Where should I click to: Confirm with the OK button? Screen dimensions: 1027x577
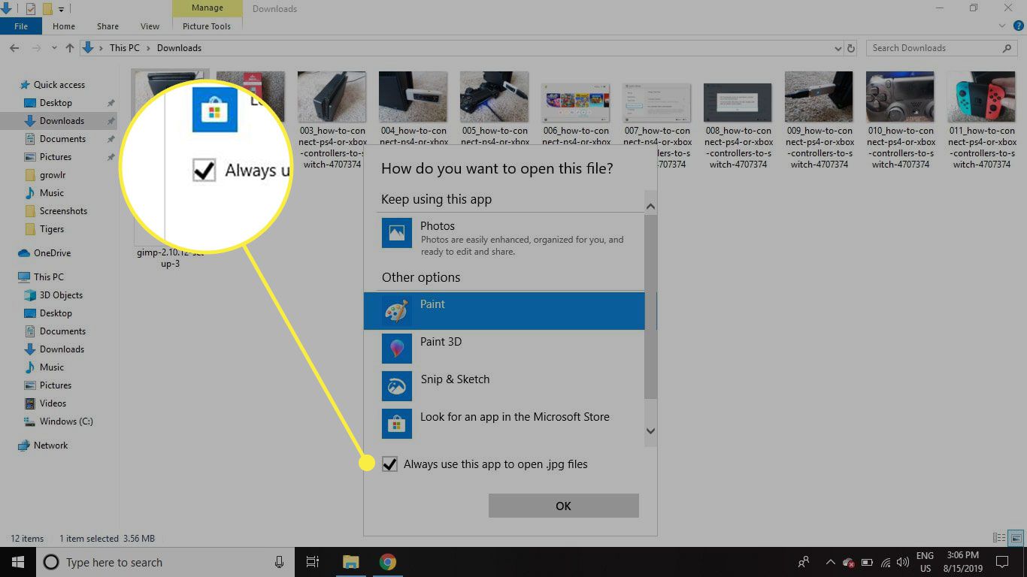click(564, 506)
